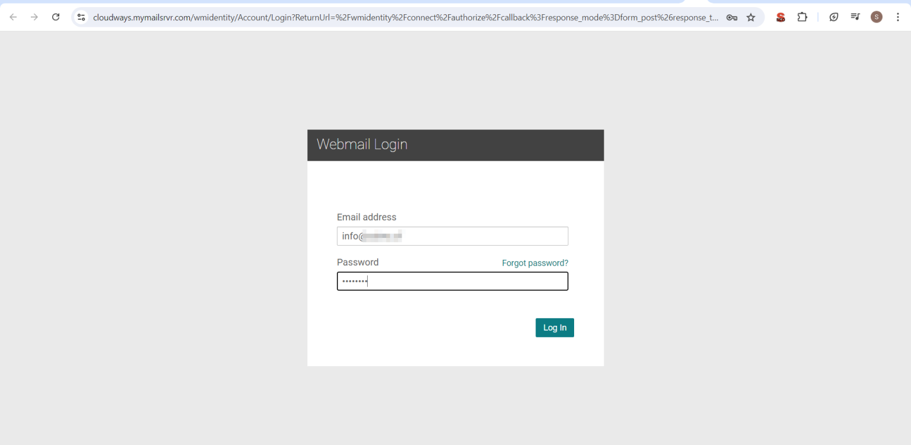Click the Password field label

coord(358,262)
